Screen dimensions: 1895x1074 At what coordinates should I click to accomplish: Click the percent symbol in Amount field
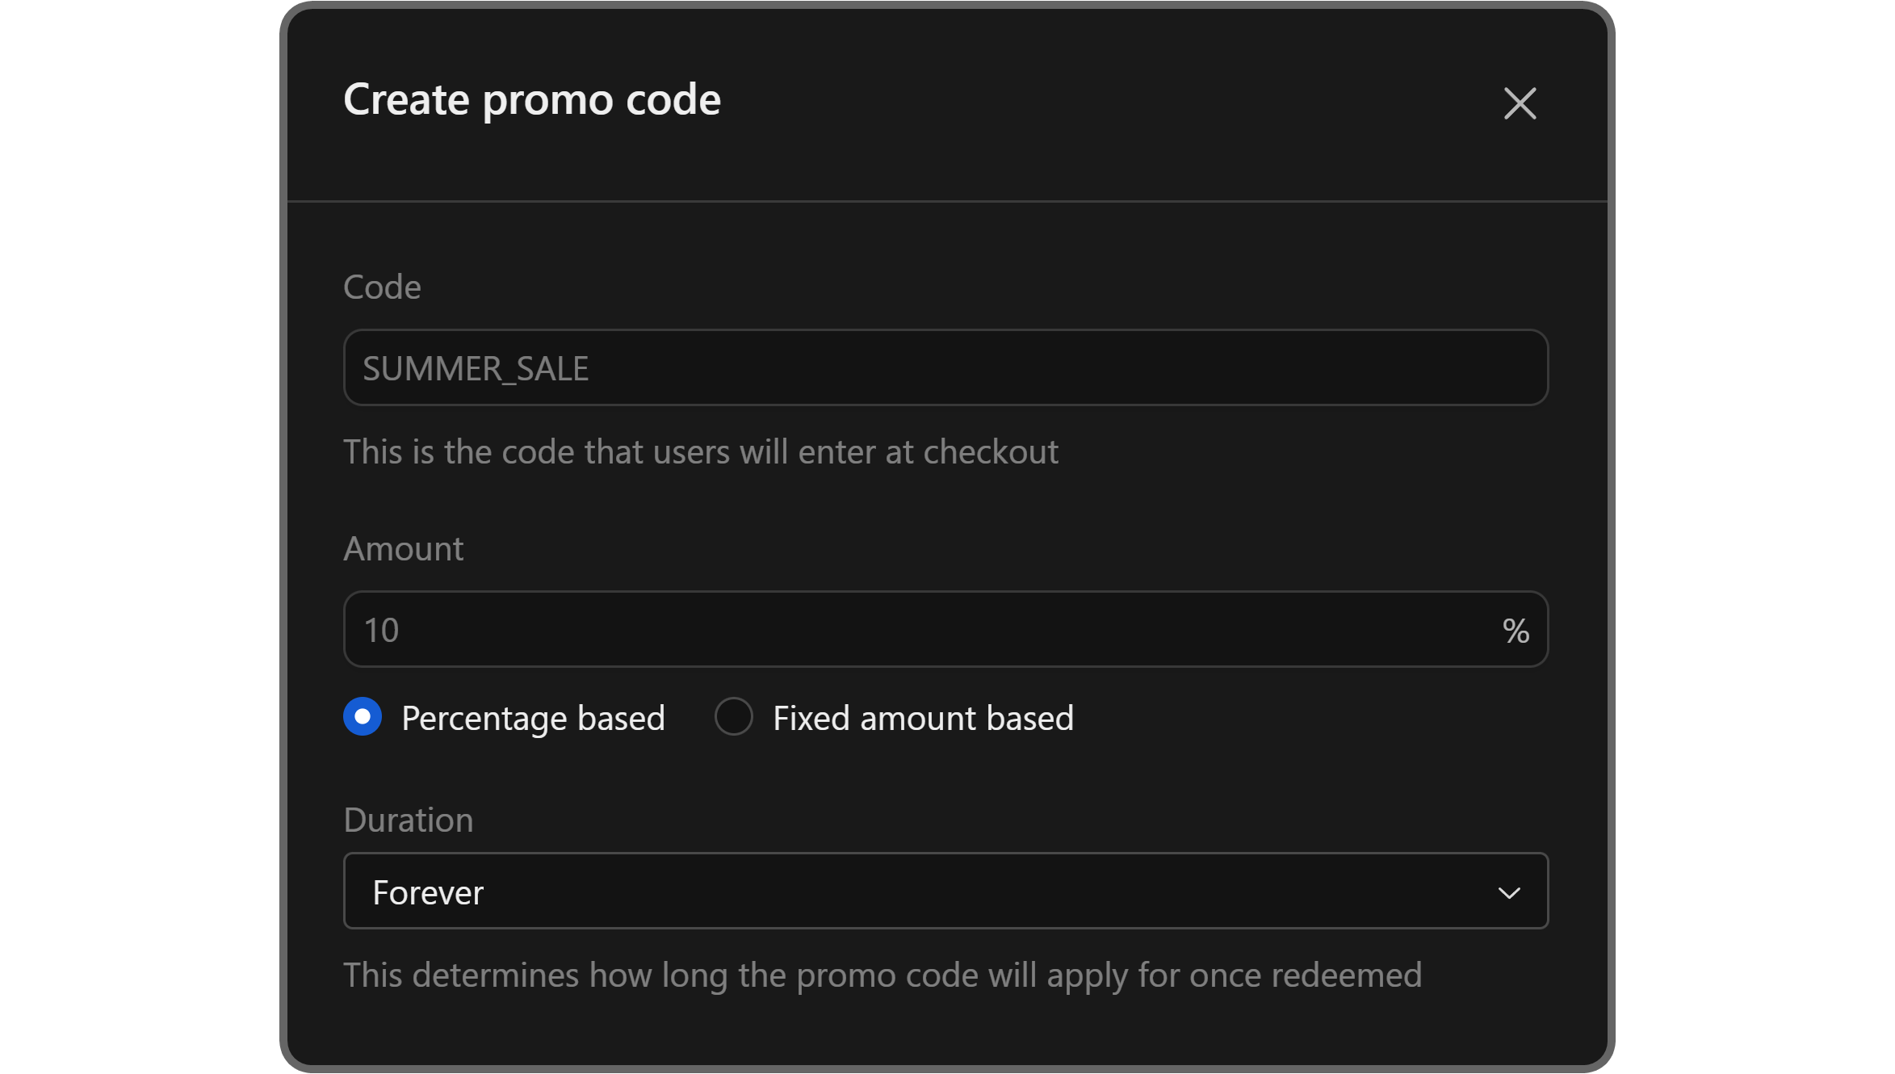1516,631
